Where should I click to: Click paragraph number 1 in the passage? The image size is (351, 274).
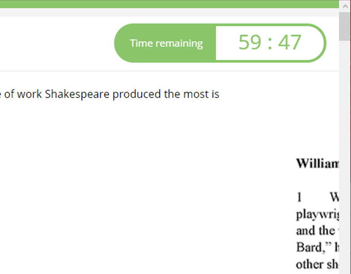pyautogui.click(x=299, y=197)
